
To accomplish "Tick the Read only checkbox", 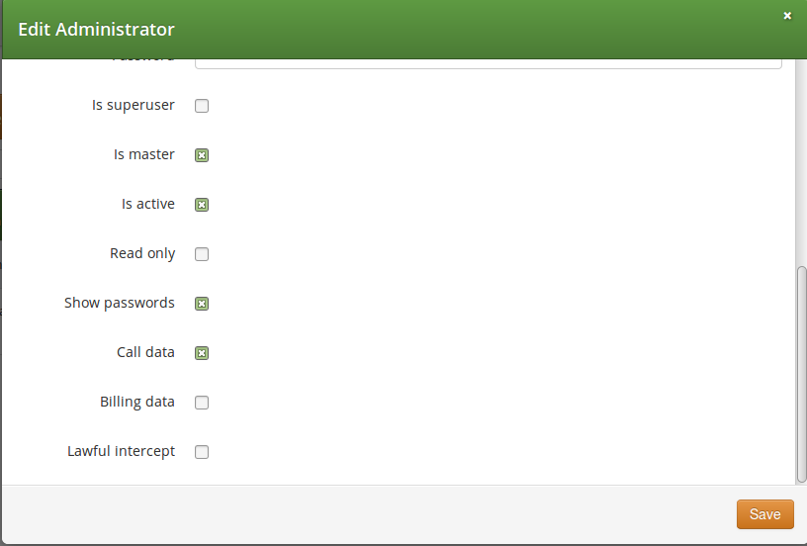I will [202, 254].
